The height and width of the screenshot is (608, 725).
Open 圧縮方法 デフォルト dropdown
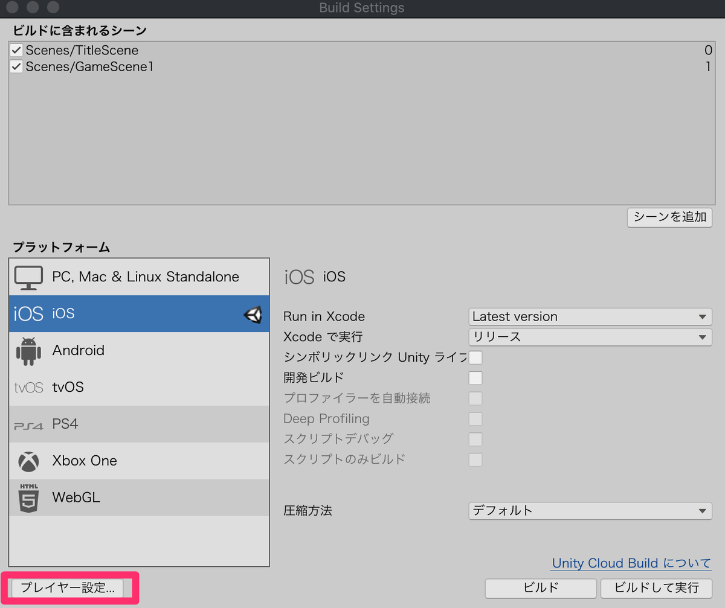click(x=590, y=511)
